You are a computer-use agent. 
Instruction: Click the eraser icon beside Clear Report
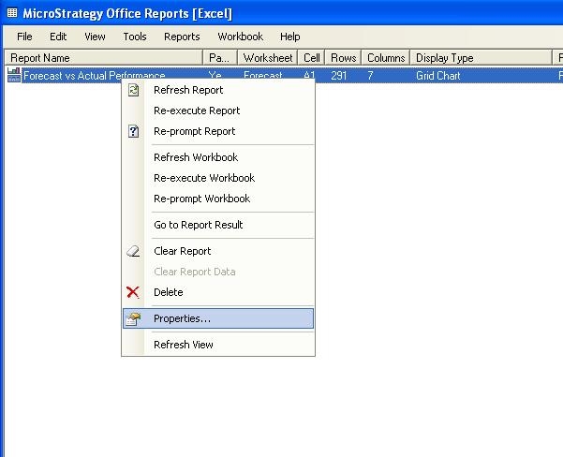tap(133, 251)
